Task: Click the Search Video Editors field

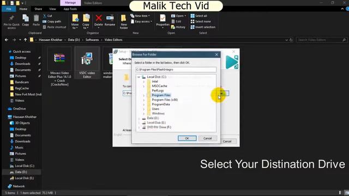Action: 321,40
